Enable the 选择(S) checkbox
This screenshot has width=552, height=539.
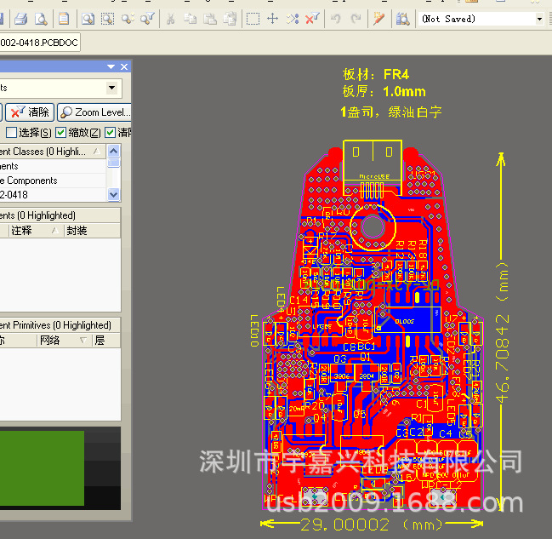pos(12,133)
